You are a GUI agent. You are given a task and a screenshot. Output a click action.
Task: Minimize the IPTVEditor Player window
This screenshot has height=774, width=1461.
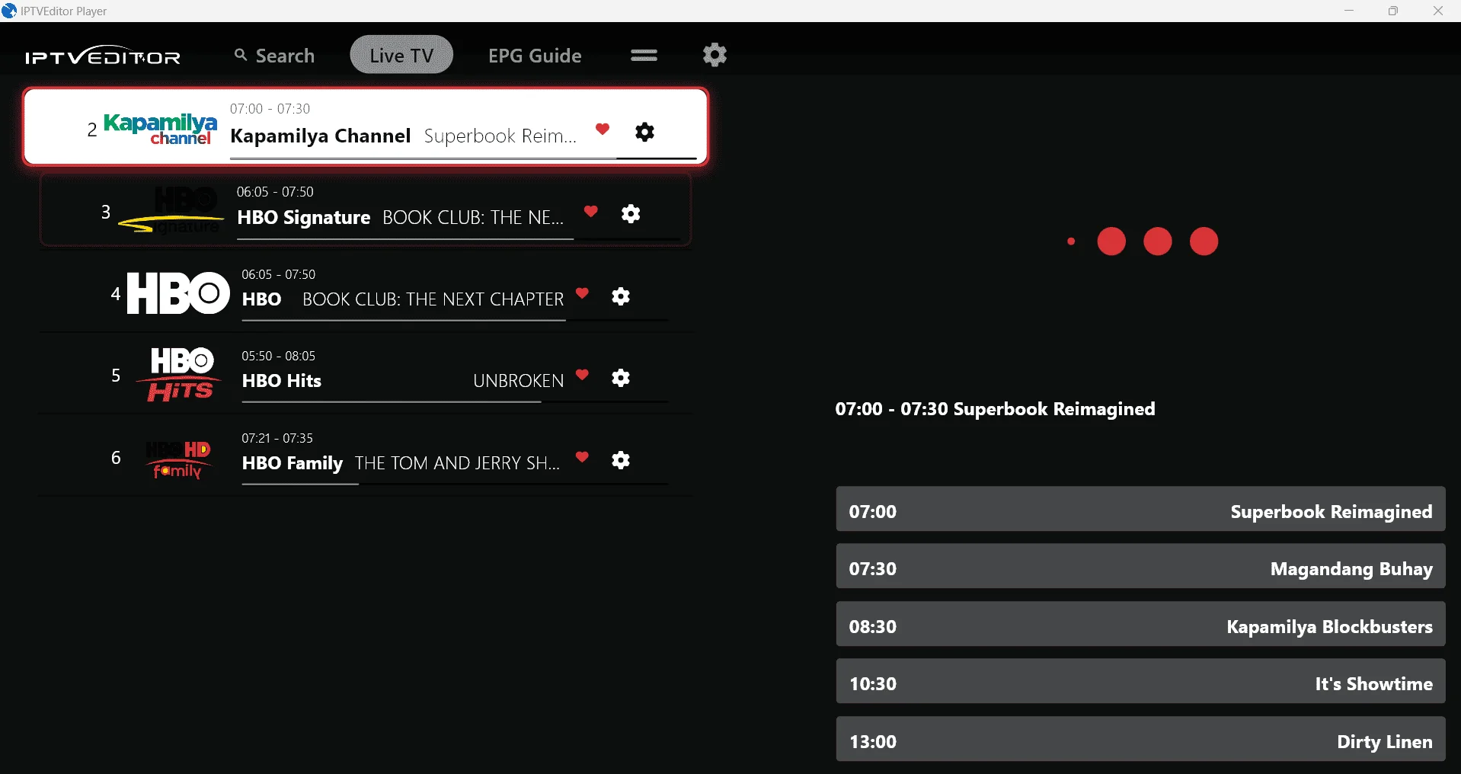(x=1349, y=11)
